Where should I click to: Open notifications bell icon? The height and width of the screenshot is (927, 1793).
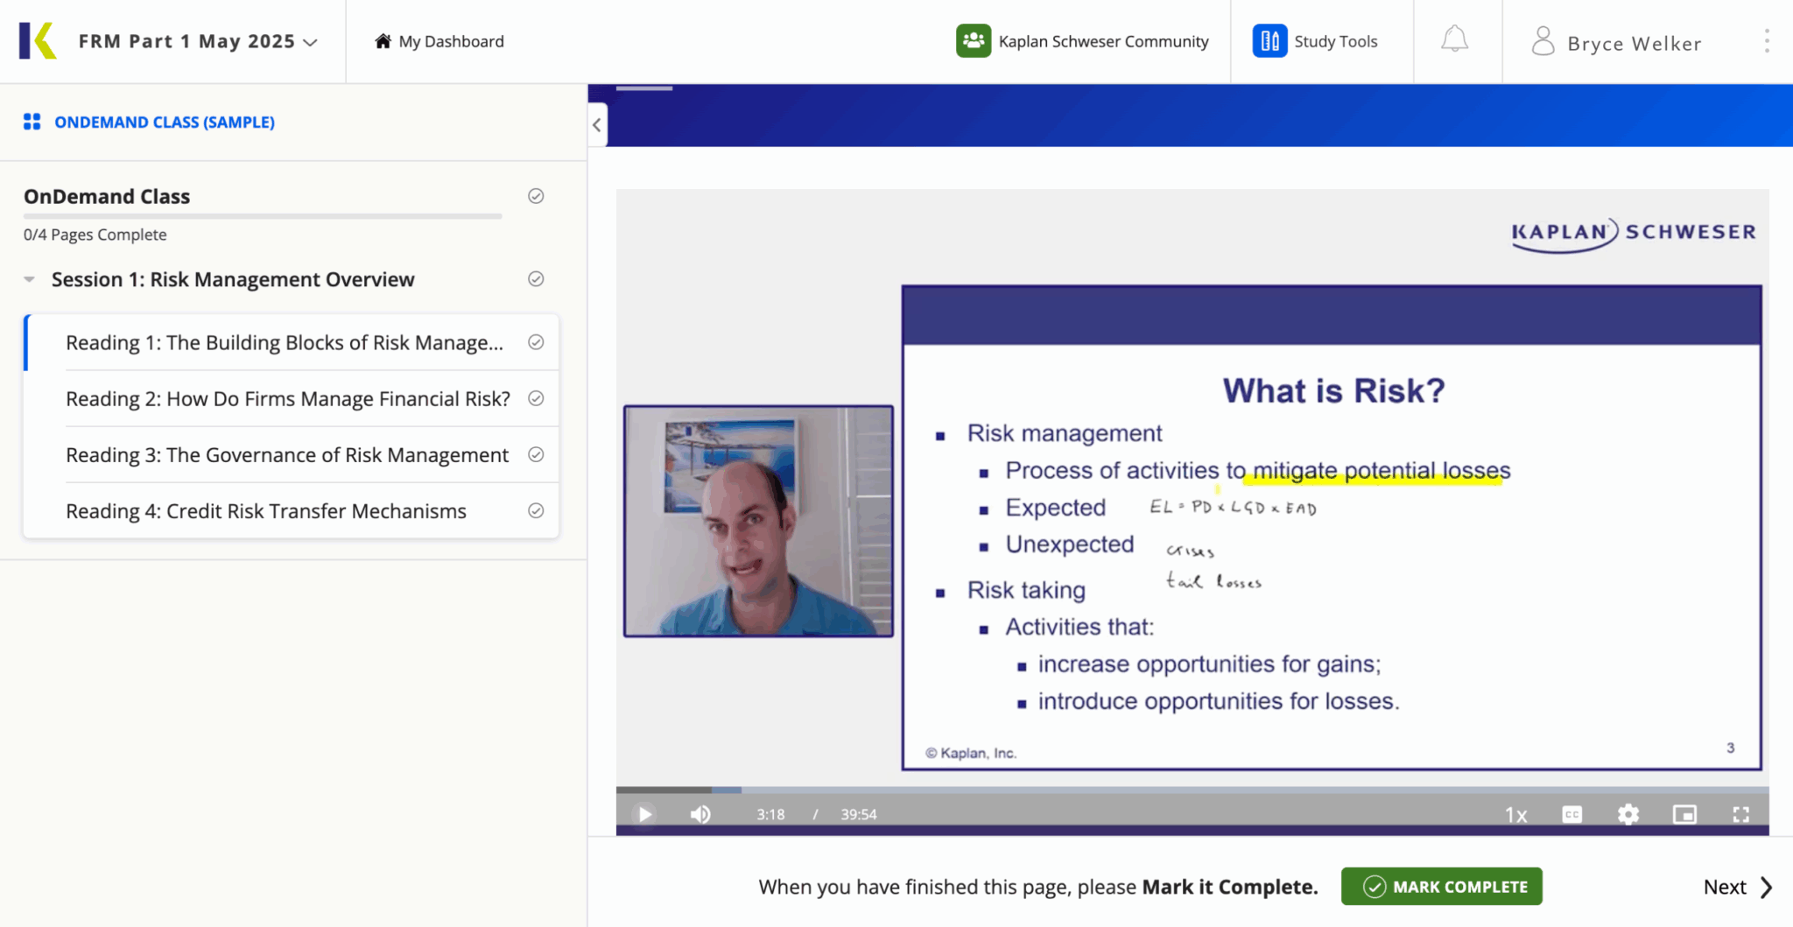pyautogui.click(x=1454, y=40)
